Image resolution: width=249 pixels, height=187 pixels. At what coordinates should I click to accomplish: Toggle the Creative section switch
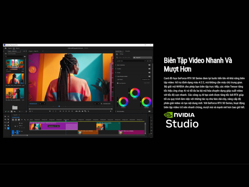[150, 69]
